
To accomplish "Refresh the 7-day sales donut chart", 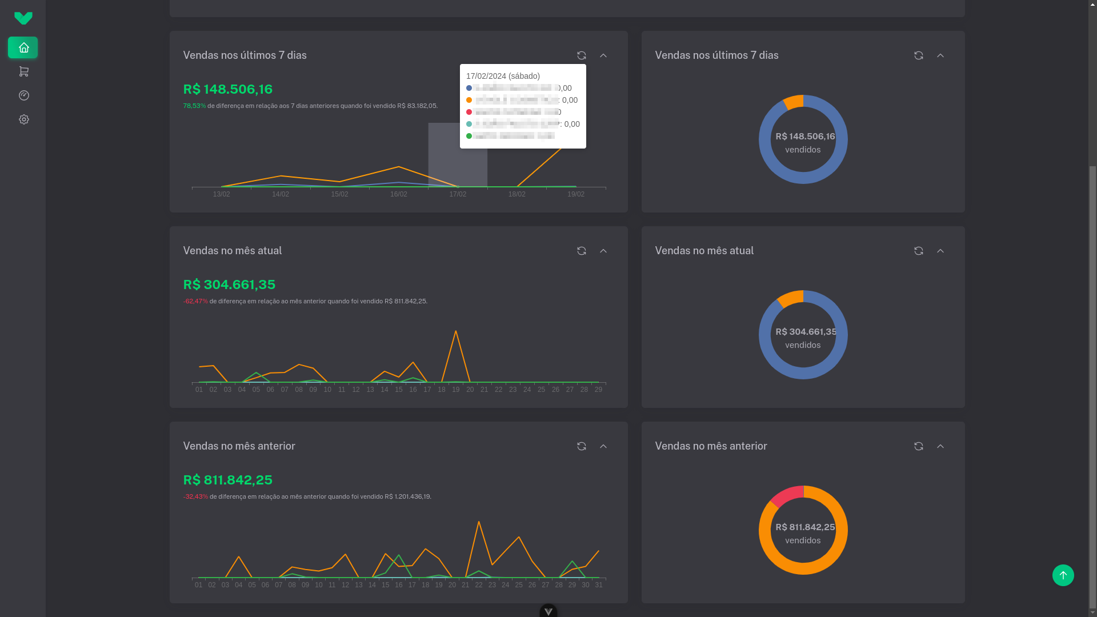I will pyautogui.click(x=918, y=55).
